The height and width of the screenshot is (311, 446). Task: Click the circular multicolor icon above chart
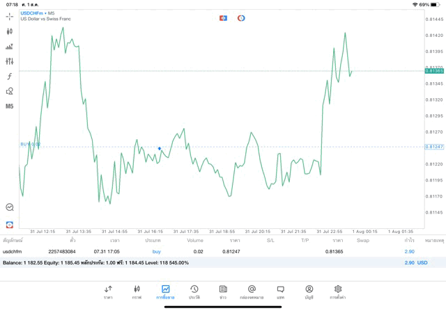point(241,17)
